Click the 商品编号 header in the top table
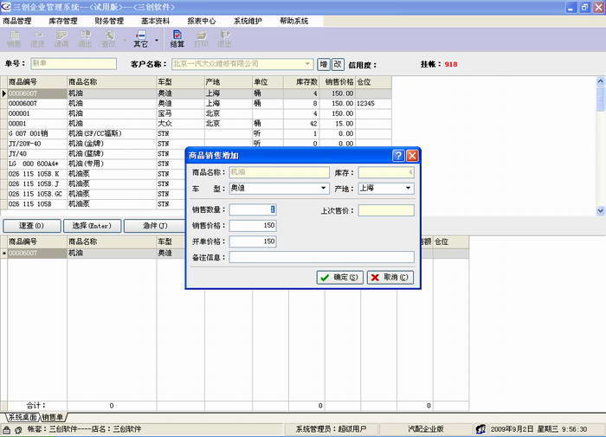This screenshot has width=606, height=437. click(x=37, y=82)
